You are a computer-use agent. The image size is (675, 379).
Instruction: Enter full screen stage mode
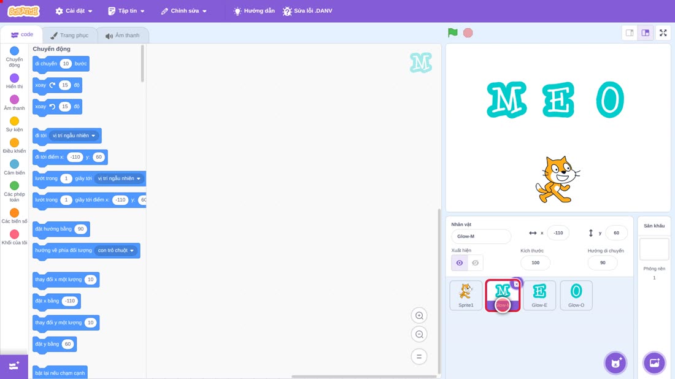coord(663,33)
